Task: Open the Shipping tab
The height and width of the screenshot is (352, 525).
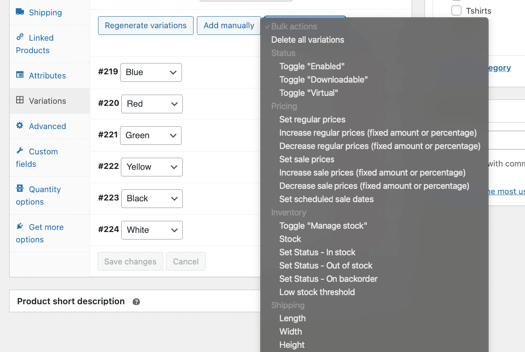Action: click(x=49, y=12)
